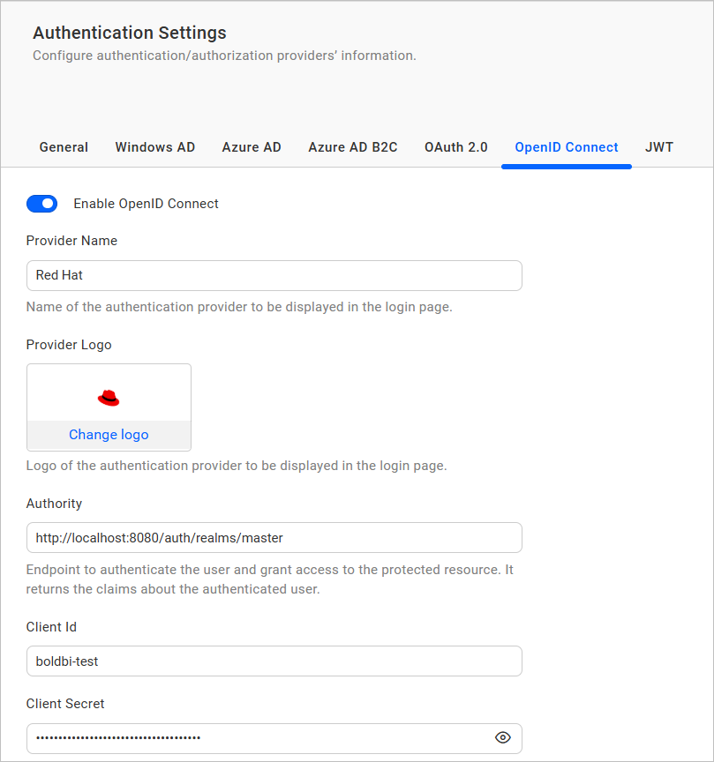The width and height of the screenshot is (714, 762).
Task: Select the Windows AD tab
Action: point(154,147)
